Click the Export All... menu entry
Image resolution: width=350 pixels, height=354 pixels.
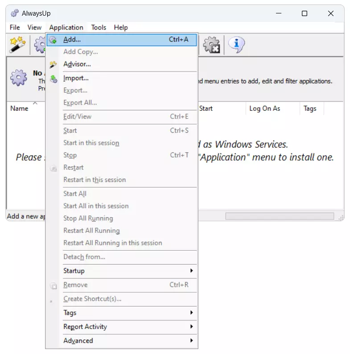[x=122, y=103]
